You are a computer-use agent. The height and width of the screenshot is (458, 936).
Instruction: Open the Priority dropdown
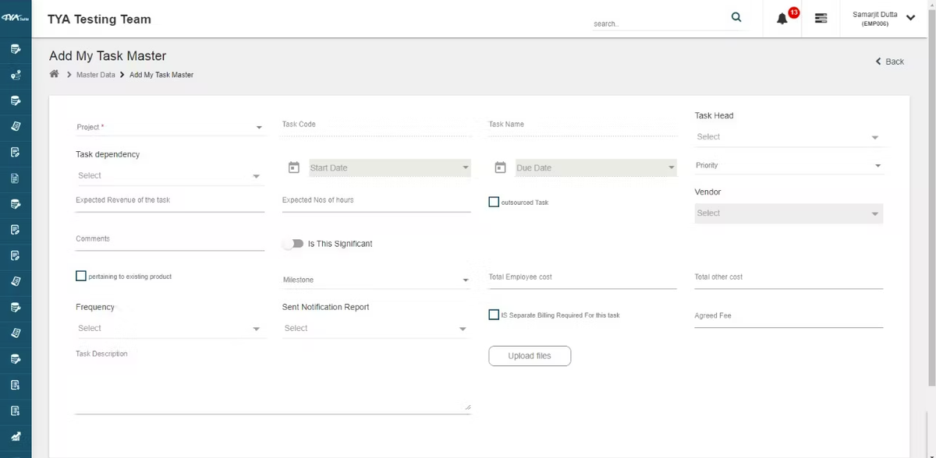[x=788, y=166]
